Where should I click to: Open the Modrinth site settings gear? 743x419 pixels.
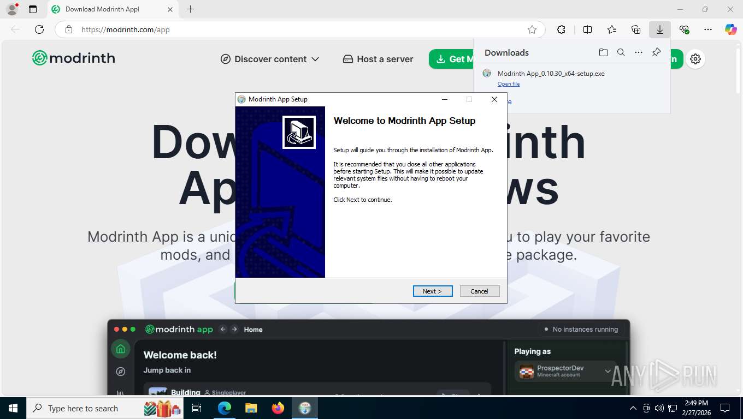[x=695, y=59]
